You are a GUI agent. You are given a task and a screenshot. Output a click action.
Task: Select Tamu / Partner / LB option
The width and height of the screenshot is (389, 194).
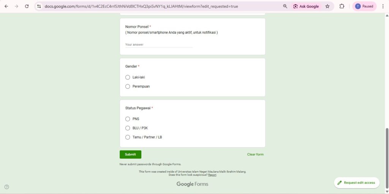point(128,137)
